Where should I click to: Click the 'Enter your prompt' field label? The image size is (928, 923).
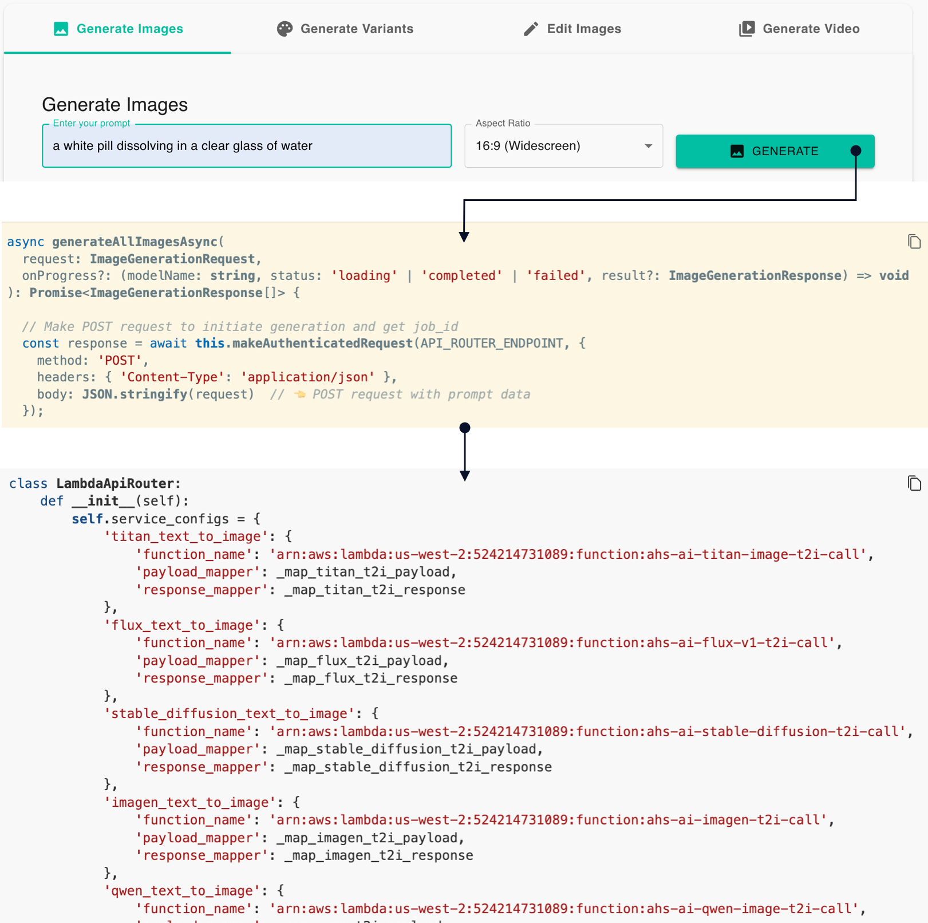click(x=91, y=123)
